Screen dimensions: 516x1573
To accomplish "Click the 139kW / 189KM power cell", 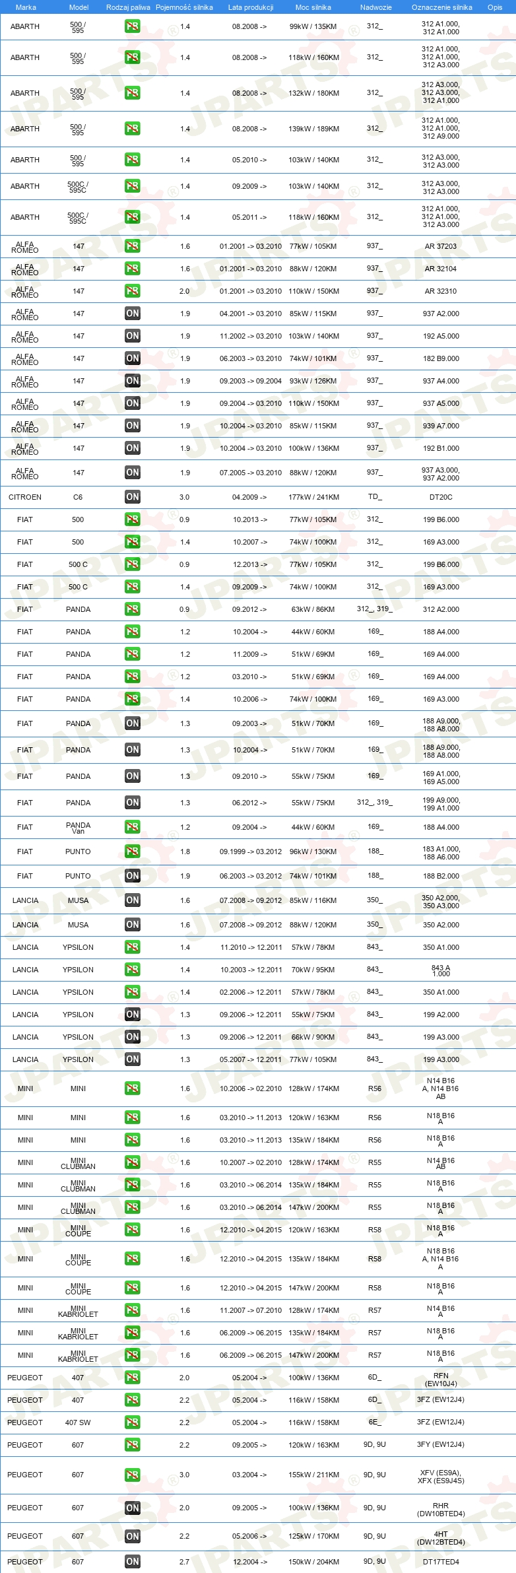I will pos(313,129).
